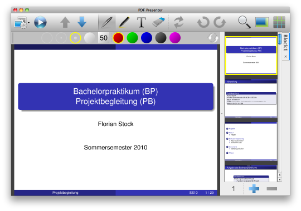Pick the dark gray pen color

pyautogui.click(x=161, y=38)
